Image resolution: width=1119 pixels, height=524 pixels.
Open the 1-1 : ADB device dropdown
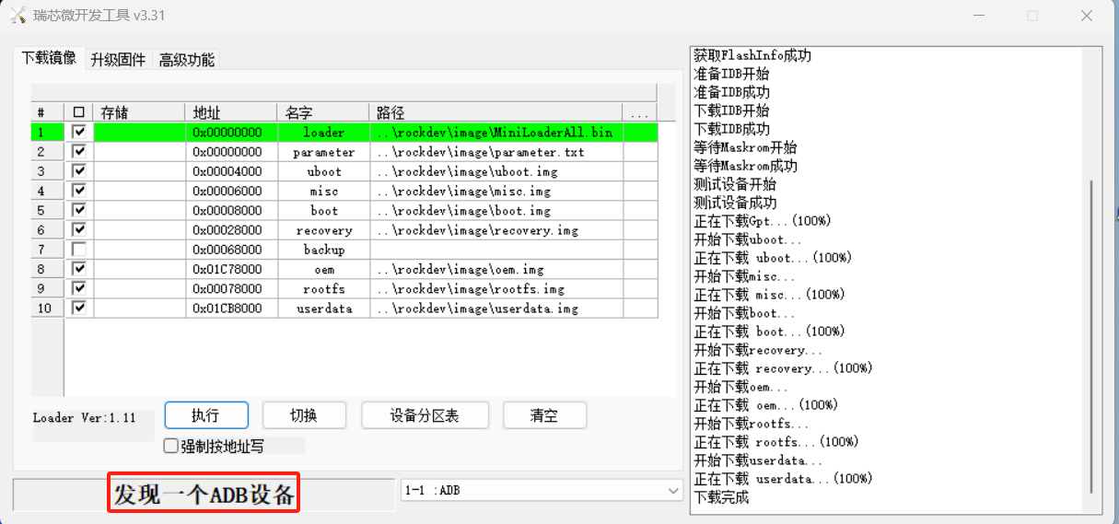tap(672, 491)
